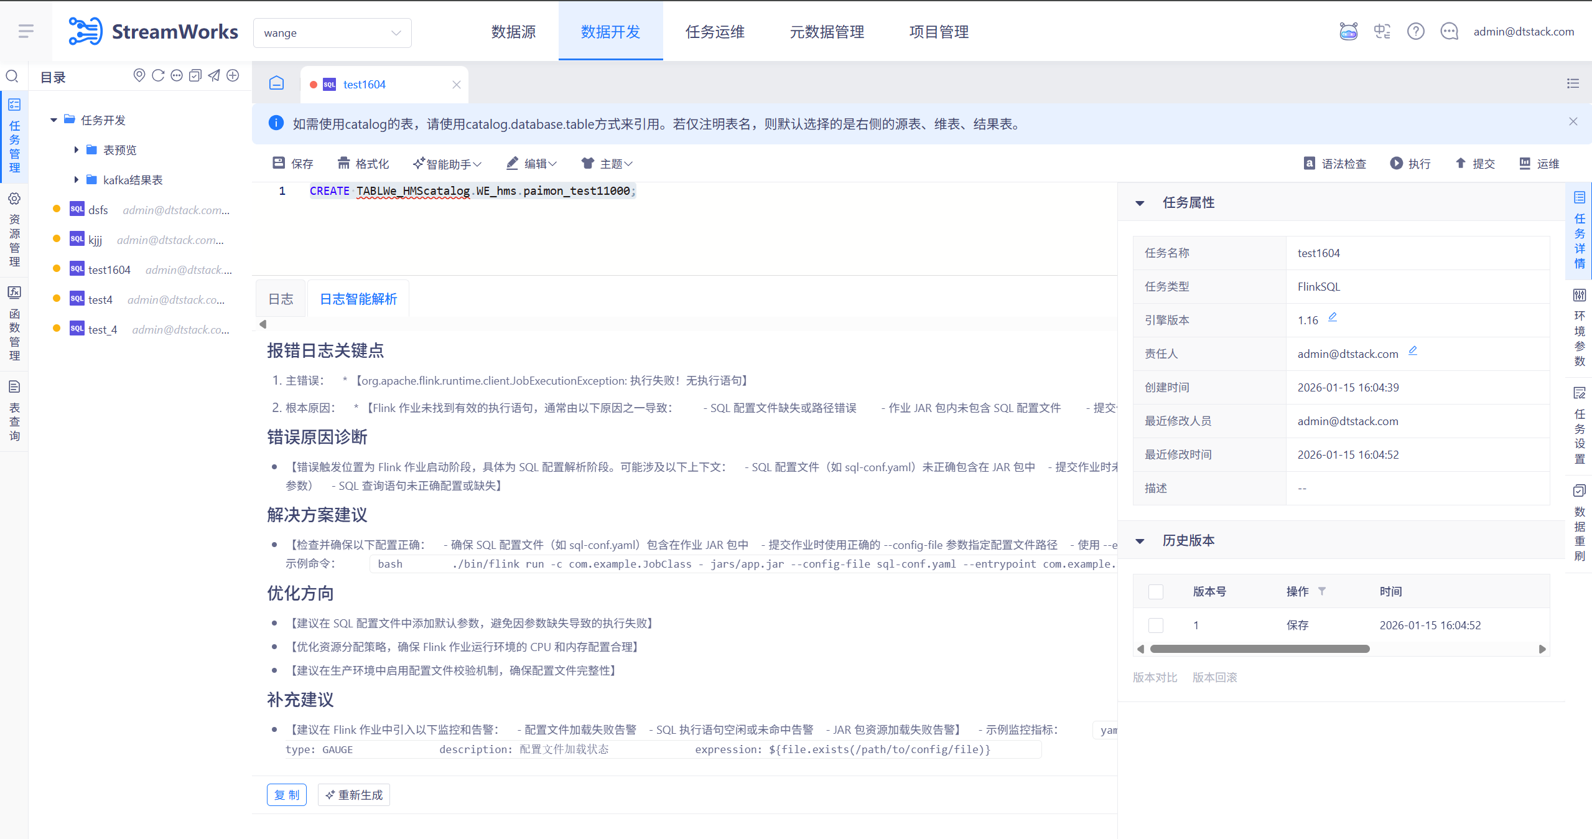
Task: Go to 数据开发 top menu
Action: [x=610, y=32]
